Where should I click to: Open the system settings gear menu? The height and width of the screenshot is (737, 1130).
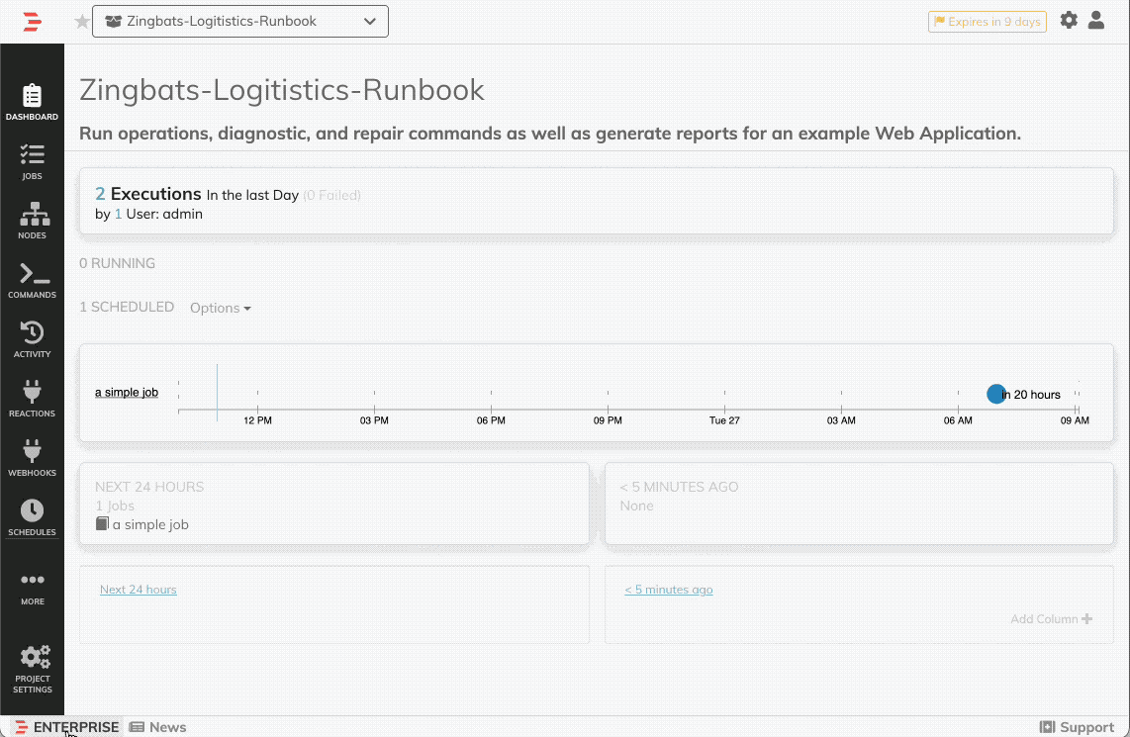coord(1069,20)
